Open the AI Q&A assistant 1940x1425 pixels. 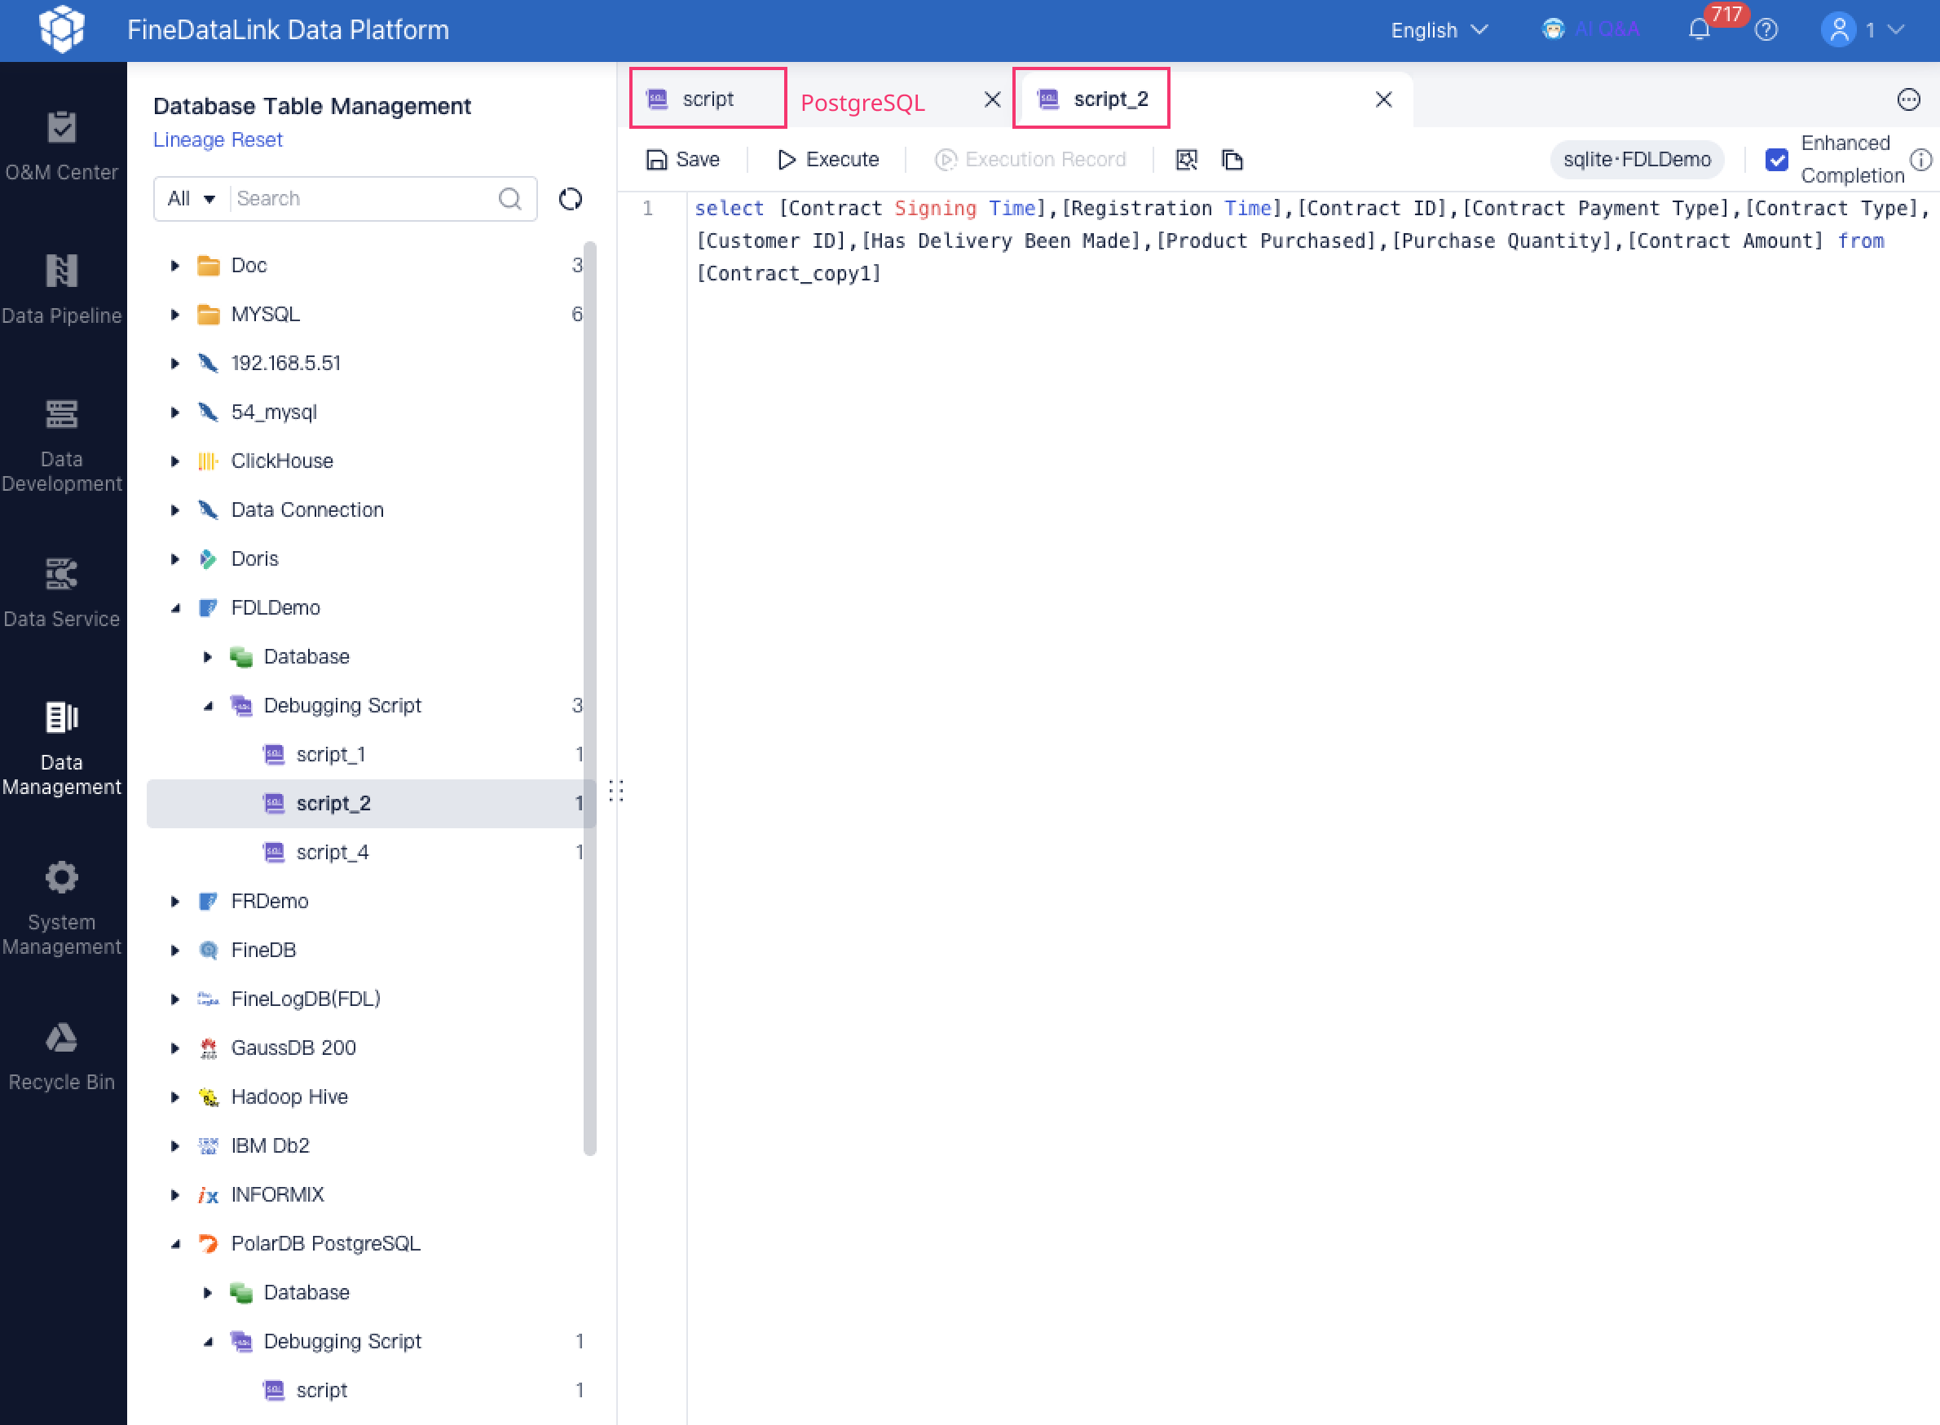[x=1589, y=30]
